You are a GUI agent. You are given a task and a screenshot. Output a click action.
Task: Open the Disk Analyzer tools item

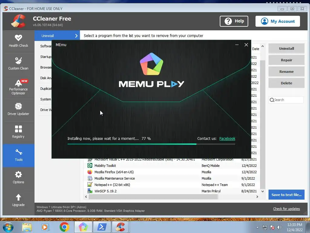tap(46, 78)
